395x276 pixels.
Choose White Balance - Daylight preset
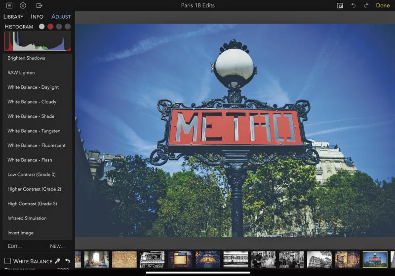click(x=38, y=87)
